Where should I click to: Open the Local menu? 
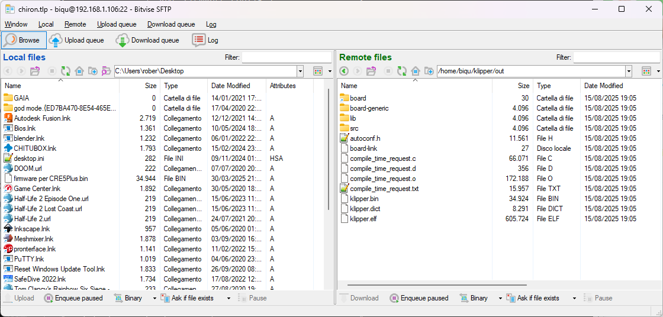coord(46,24)
